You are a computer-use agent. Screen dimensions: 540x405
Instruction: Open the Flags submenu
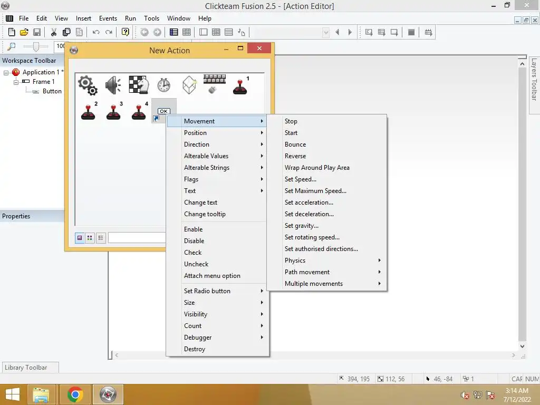pos(216,179)
